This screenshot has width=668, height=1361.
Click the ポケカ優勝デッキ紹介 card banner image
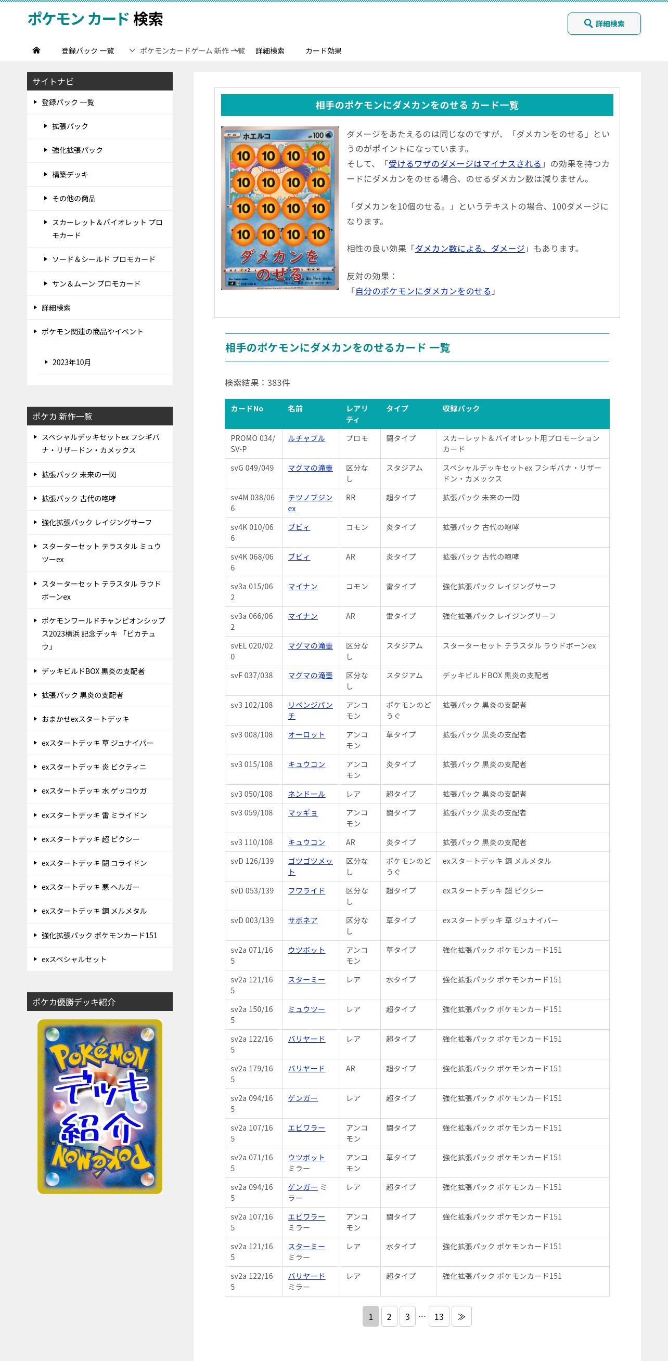click(100, 1106)
